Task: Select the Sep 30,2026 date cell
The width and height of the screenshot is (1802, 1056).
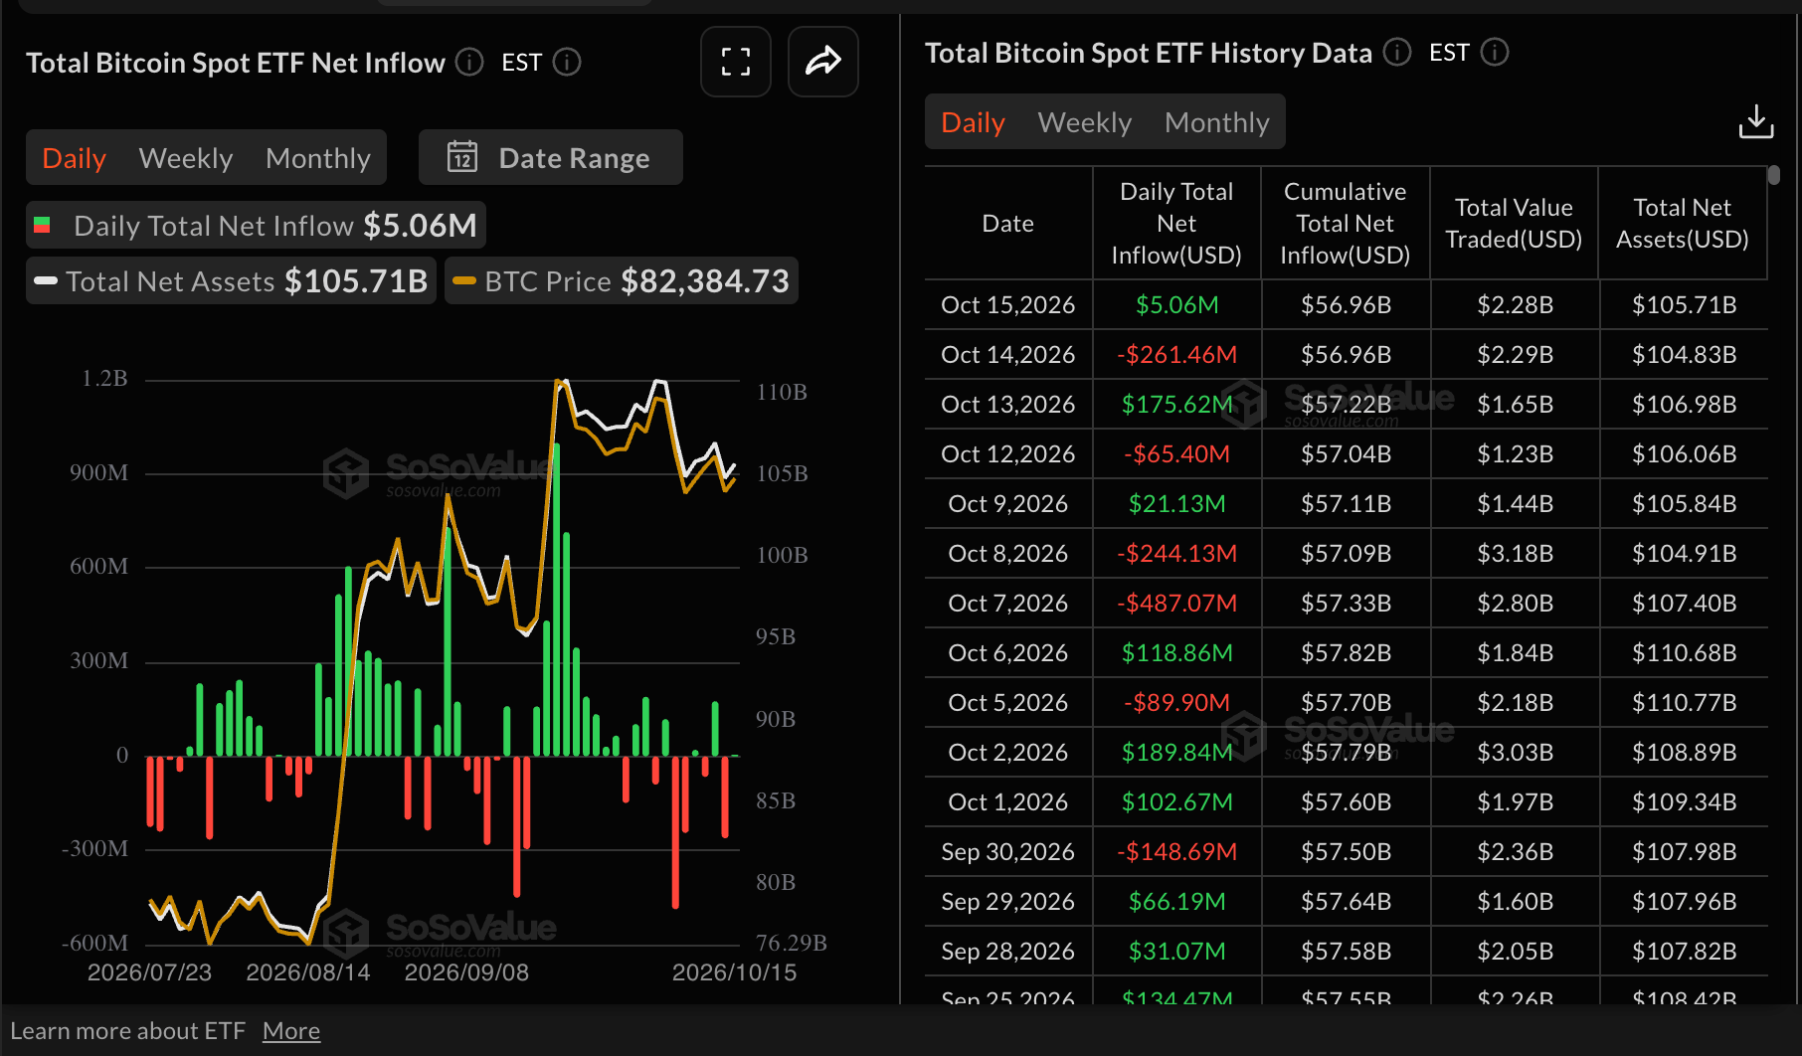Action: coord(1008,851)
